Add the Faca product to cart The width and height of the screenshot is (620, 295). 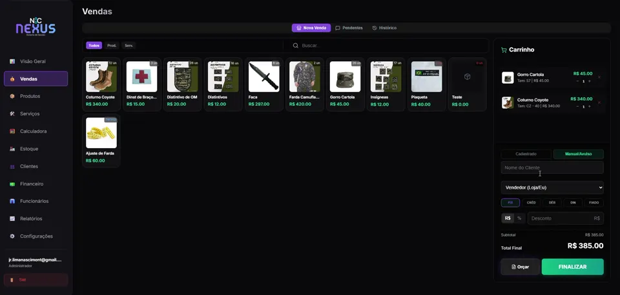pos(263,84)
